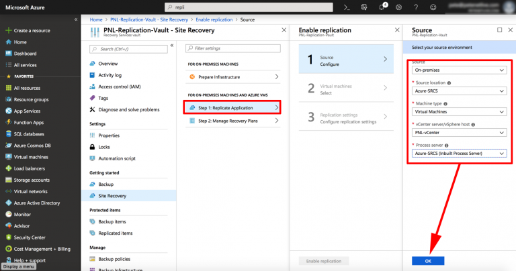Click the Help + support sidebar item
Screen dimensions: 516x271
coord(30,260)
